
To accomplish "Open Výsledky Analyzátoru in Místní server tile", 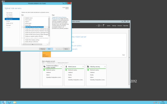I will pos(76,80).
